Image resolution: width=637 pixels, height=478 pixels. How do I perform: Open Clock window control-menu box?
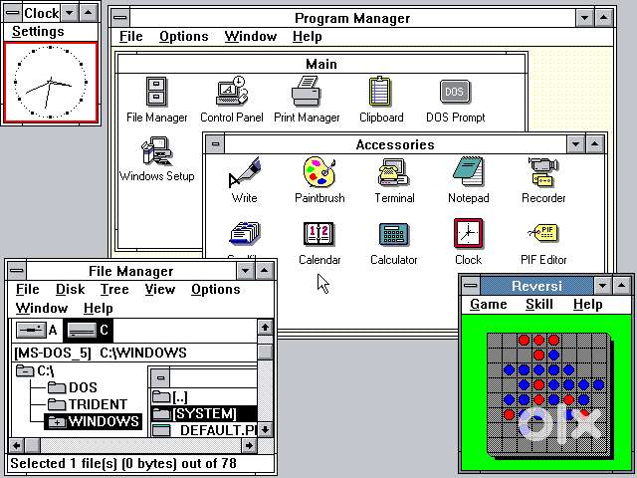click(12, 13)
